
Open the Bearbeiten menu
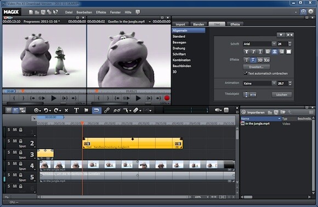point(84,13)
